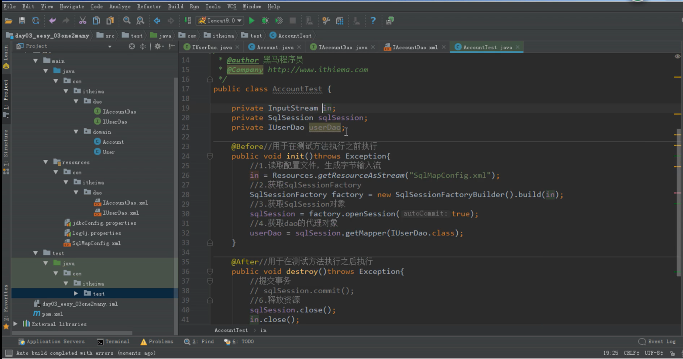Click the Undo arrow icon
The width and height of the screenshot is (683, 359).
click(x=52, y=21)
